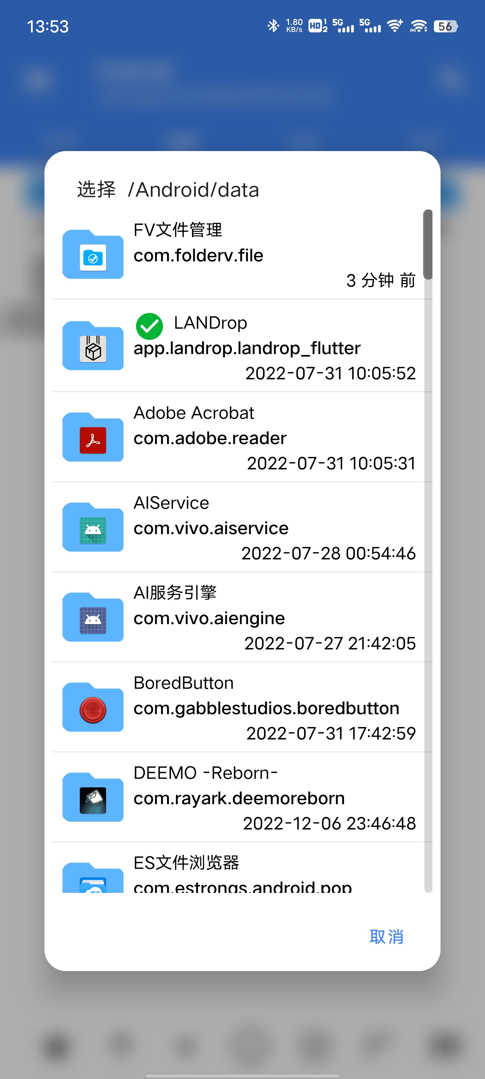Click the FV文件管理 app name label
This screenshot has width=485, height=1079.
pos(178,230)
